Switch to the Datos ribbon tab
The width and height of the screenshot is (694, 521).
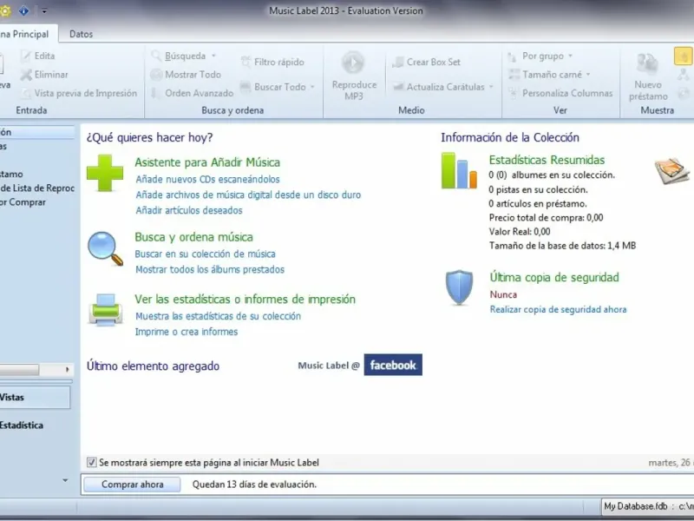point(81,34)
